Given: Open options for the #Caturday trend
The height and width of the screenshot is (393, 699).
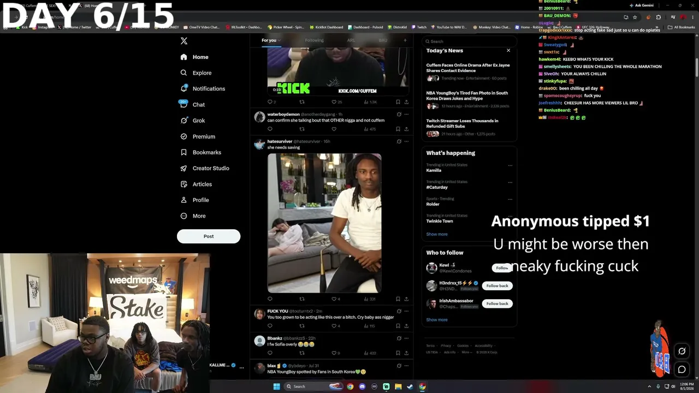Looking at the screenshot, I should [x=510, y=182].
